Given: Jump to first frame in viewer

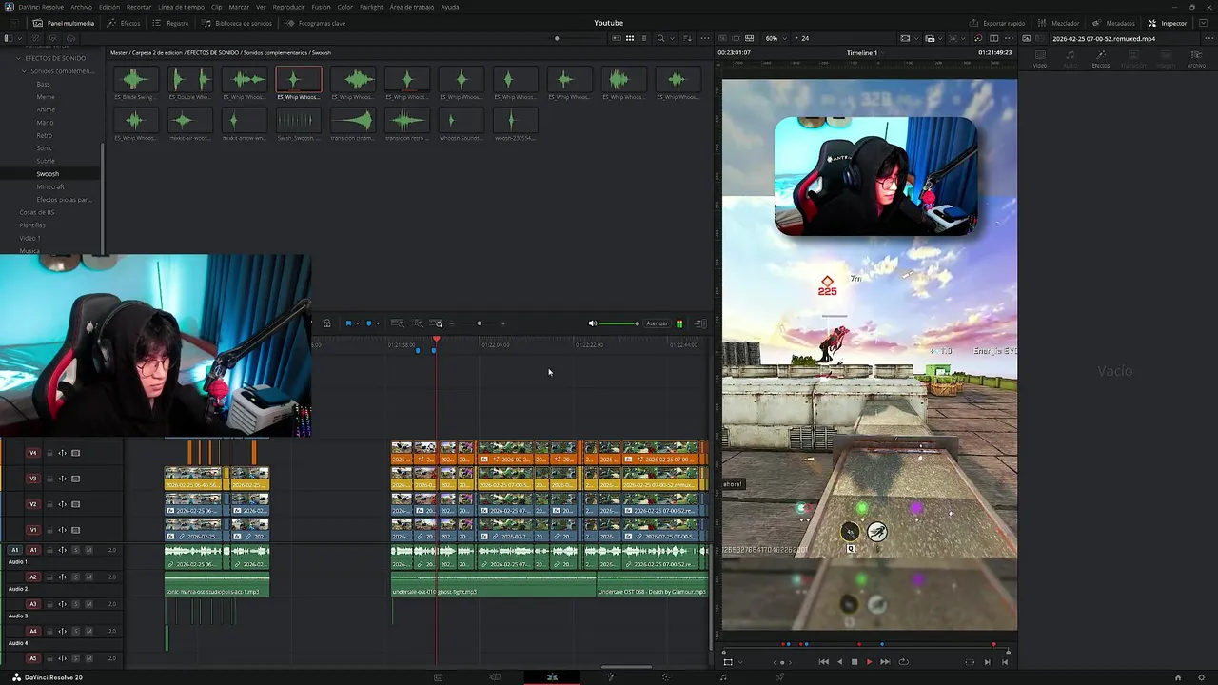Looking at the screenshot, I should coord(824,662).
